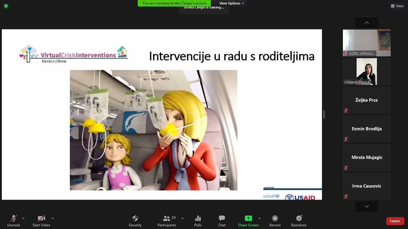Open the View Options dropdown

coord(231,3)
